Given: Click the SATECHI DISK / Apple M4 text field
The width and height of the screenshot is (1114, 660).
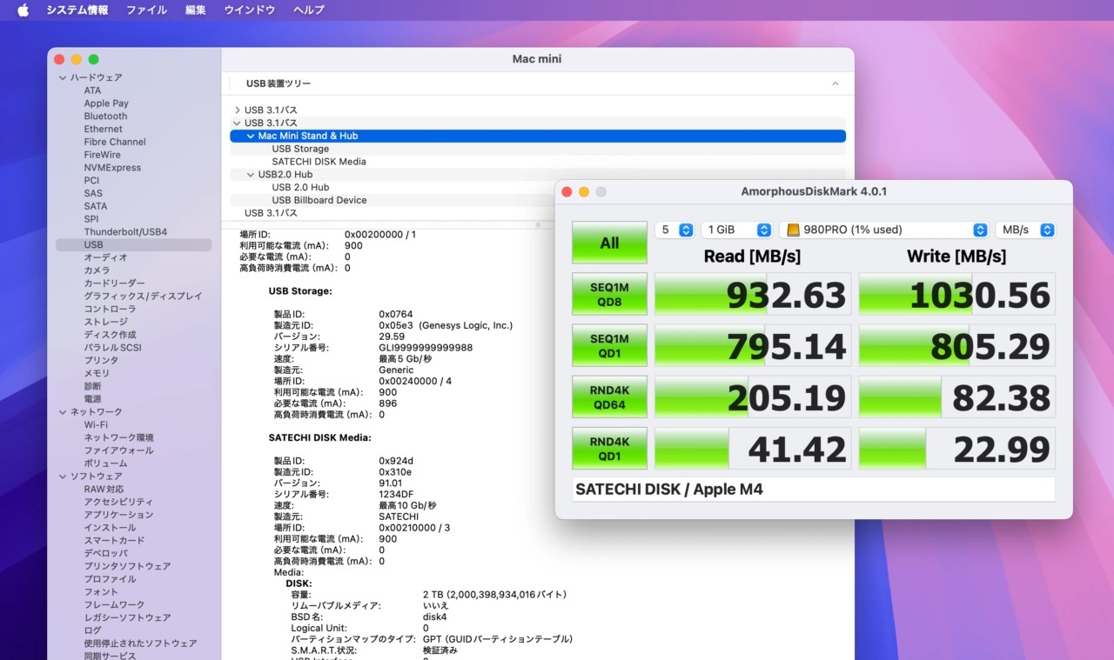Looking at the screenshot, I should (x=813, y=490).
